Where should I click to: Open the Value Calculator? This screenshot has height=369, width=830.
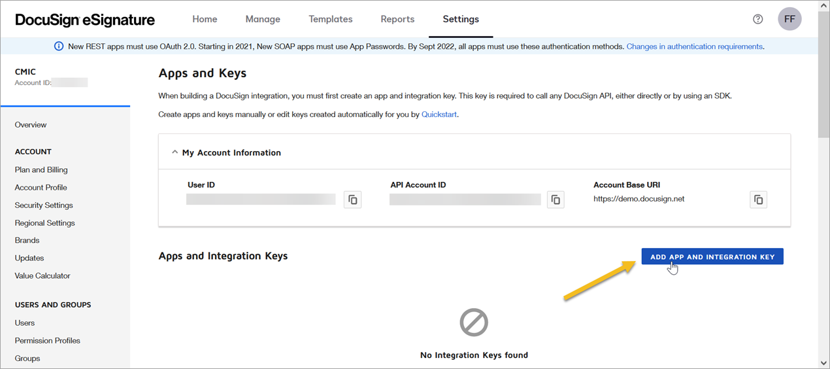point(42,275)
